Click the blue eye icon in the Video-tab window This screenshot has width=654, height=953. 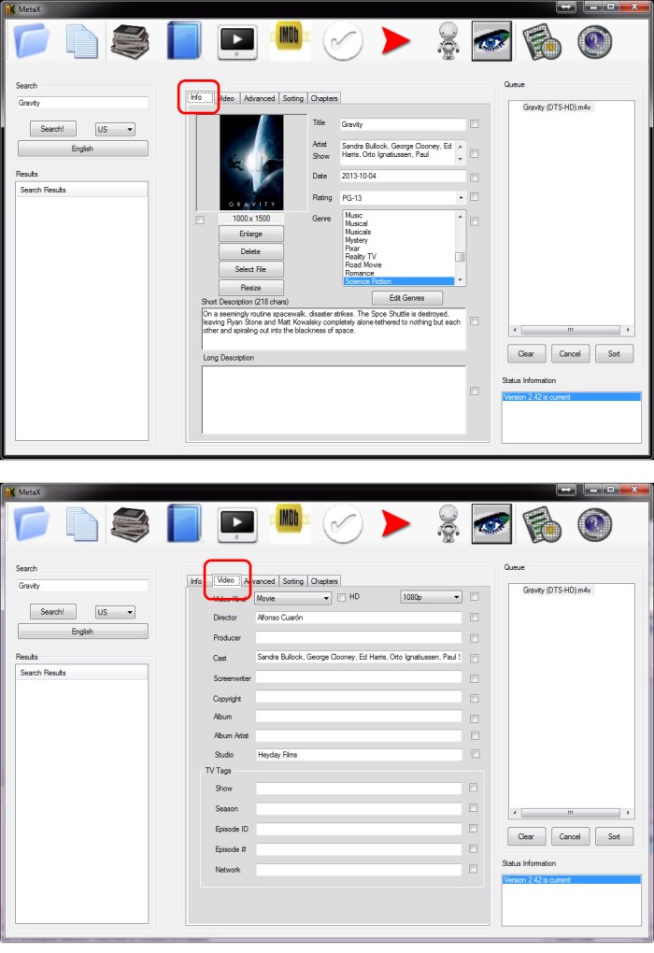(x=491, y=524)
